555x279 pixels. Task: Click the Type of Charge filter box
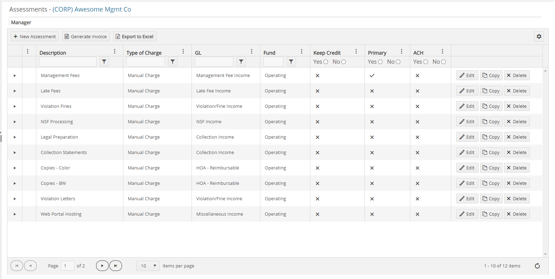point(145,62)
